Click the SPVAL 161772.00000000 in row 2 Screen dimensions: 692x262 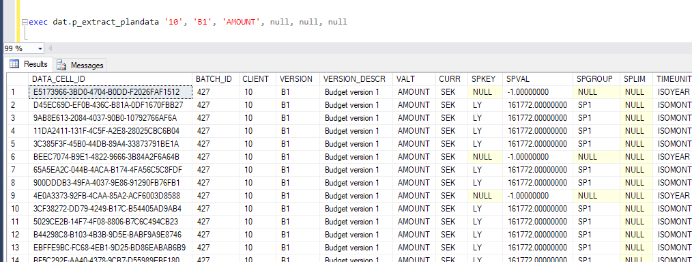[538, 106]
